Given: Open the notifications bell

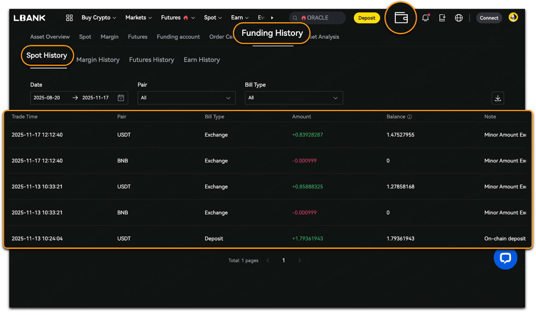Looking at the screenshot, I should tap(425, 18).
